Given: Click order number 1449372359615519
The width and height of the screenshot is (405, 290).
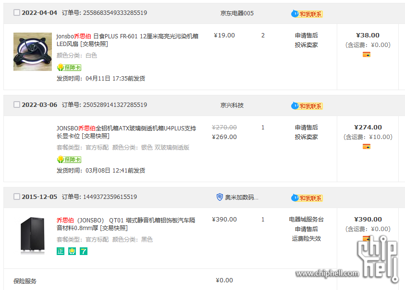Looking at the screenshot, I should point(110,197).
